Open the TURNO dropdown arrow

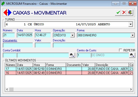pos(130,24)
